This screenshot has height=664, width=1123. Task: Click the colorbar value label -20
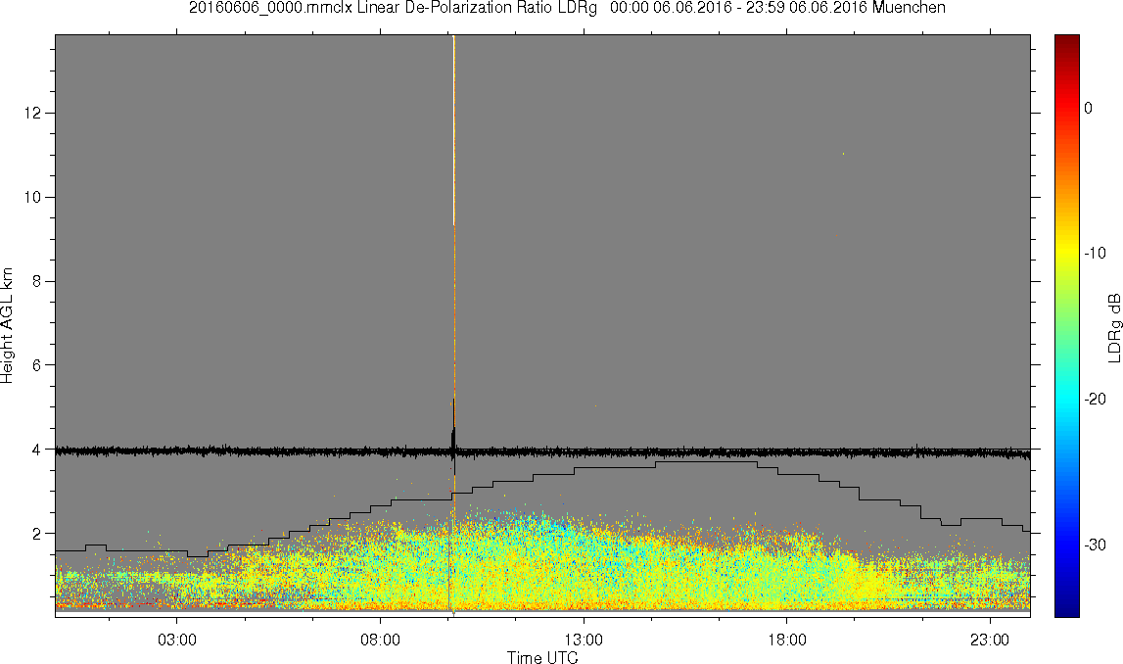pos(1095,399)
